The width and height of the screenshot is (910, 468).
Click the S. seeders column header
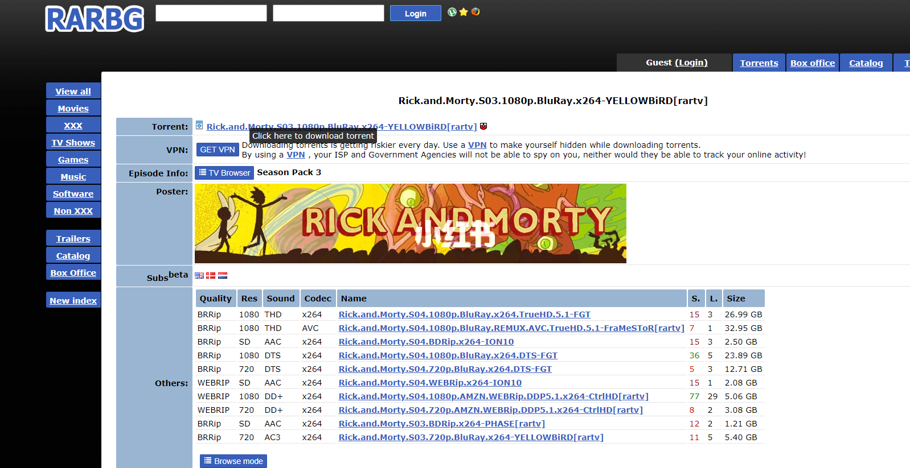tap(696, 299)
